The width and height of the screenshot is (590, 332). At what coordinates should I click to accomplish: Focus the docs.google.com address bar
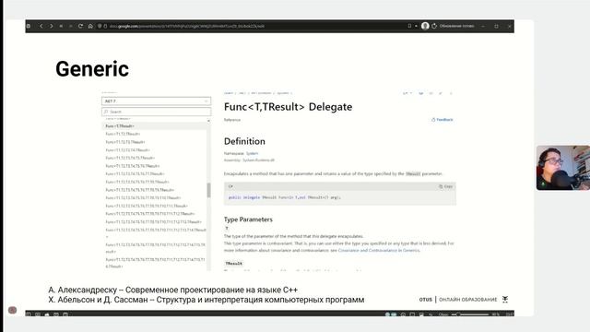click(186, 27)
